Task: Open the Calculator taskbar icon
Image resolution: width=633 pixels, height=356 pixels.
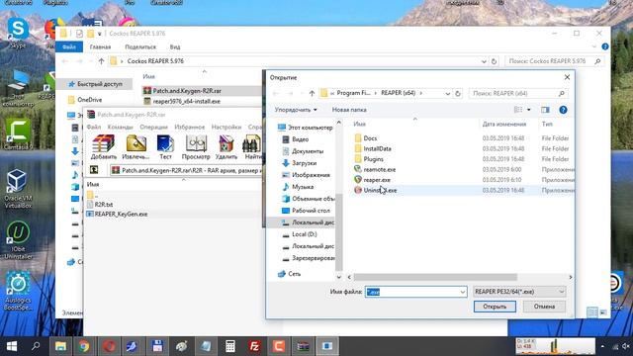Action: (x=230, y=346)
